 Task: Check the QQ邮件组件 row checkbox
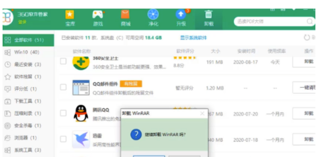[63, 87]
